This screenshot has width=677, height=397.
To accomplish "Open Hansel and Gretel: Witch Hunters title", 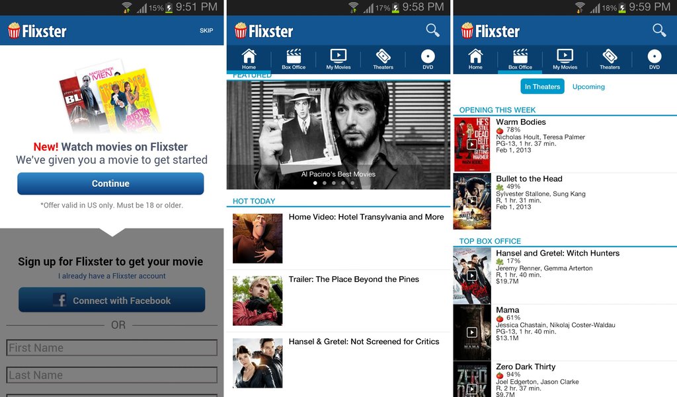I will tap(557, 253).
